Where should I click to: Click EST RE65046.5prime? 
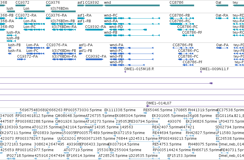(x=145, y=113)
